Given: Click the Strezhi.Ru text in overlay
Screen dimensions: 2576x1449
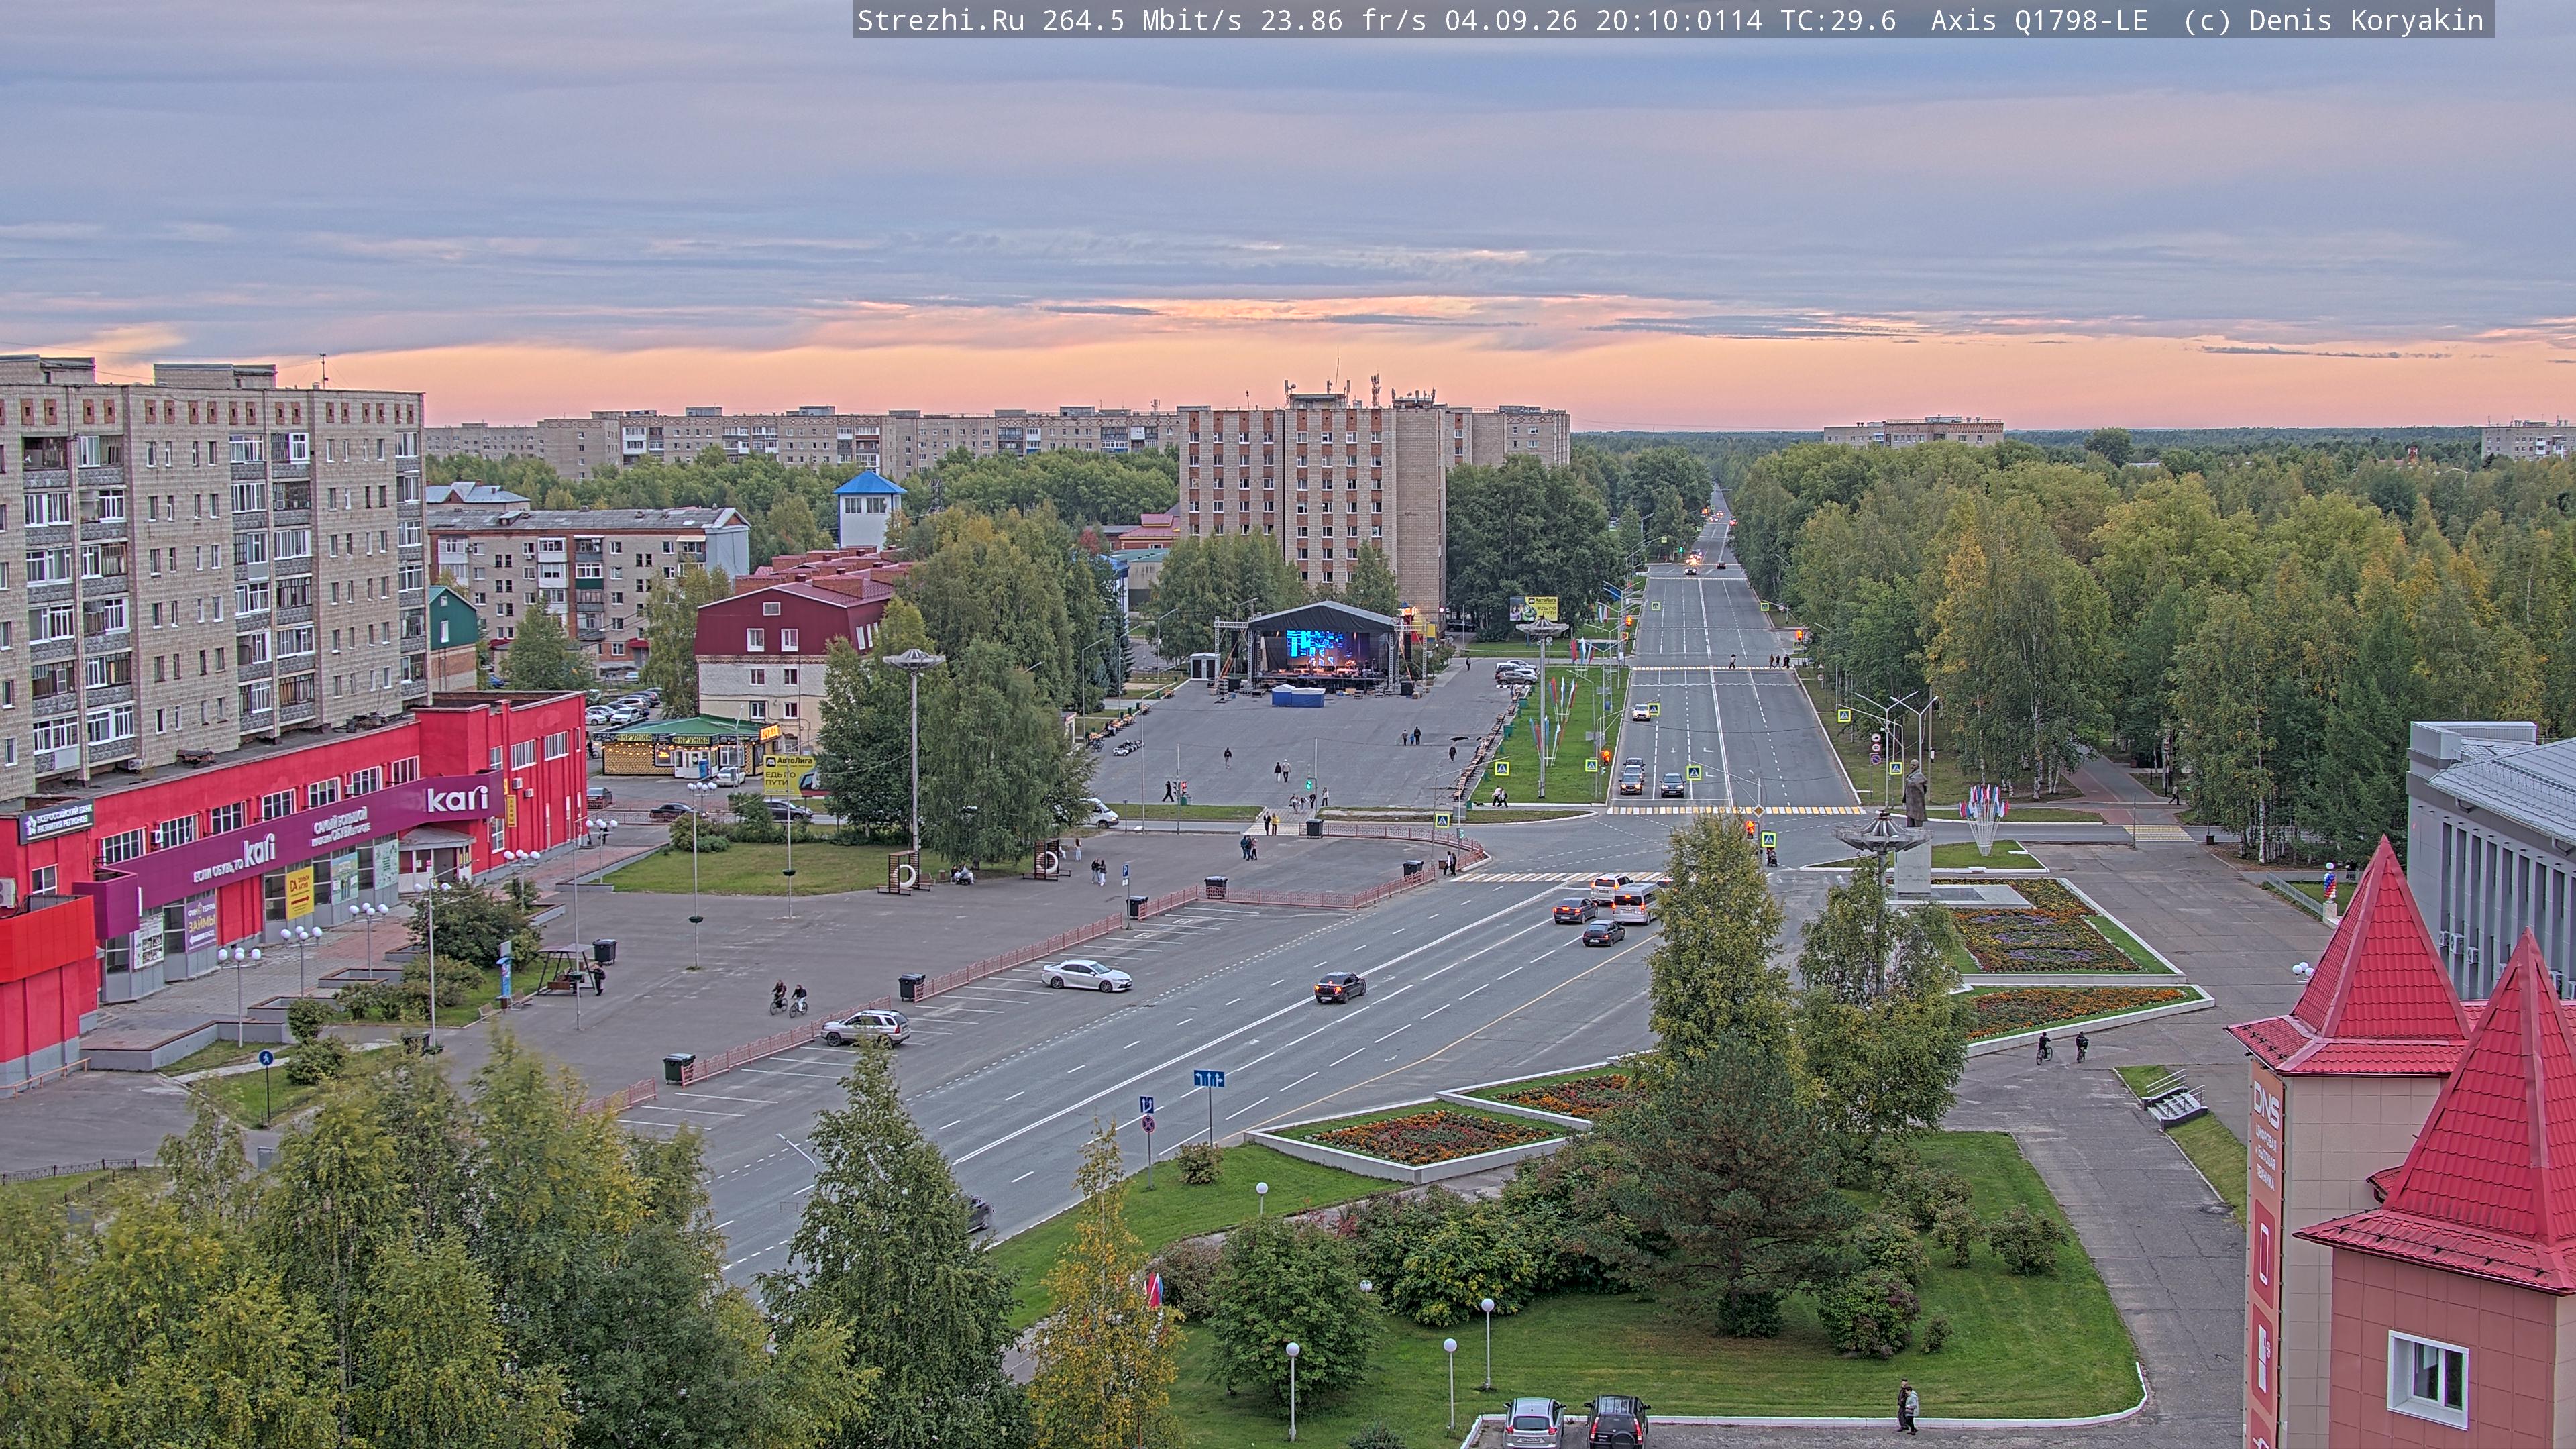Looking at the screenshot, I should 940,20.
